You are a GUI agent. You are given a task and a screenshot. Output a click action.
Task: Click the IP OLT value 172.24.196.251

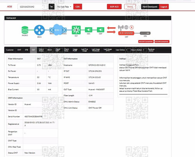(95, 71)
